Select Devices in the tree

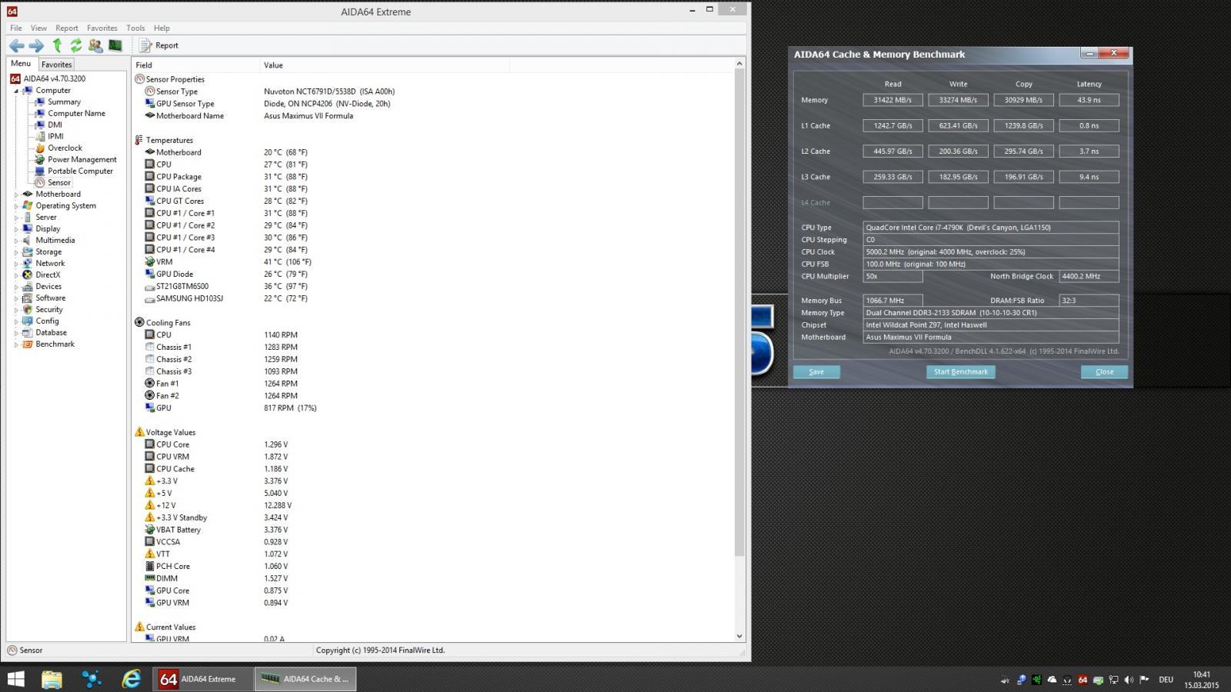point(48,286)
